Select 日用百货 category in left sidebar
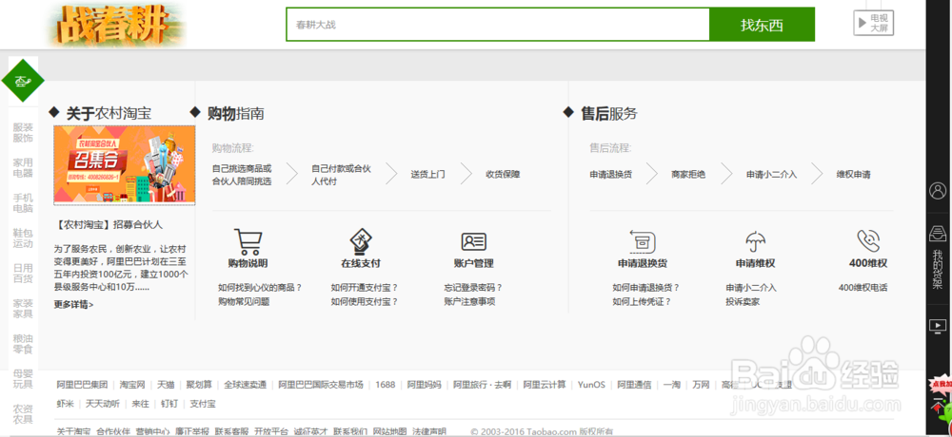Viewport: 952px width, 437px height. click(23, 274)
